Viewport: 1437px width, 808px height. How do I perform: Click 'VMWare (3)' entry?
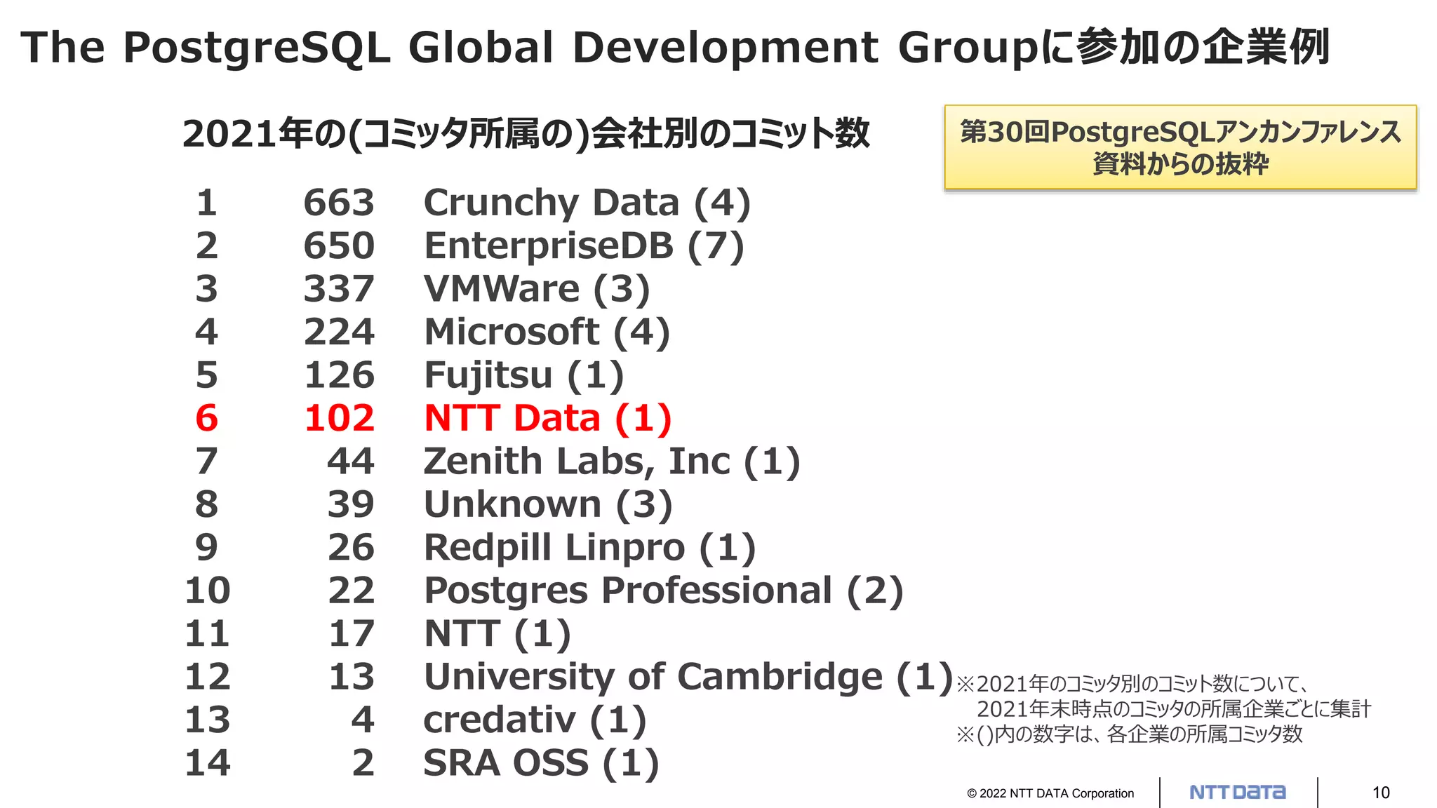[x=537, y=289]
